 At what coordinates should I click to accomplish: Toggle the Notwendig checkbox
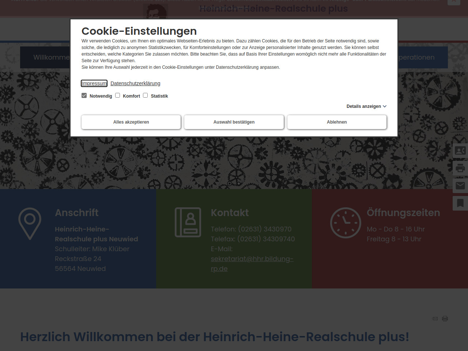pyautogui.click(x=84, y=95)
